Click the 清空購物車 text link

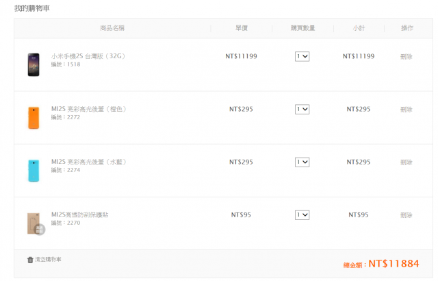(x=48, y=260)
